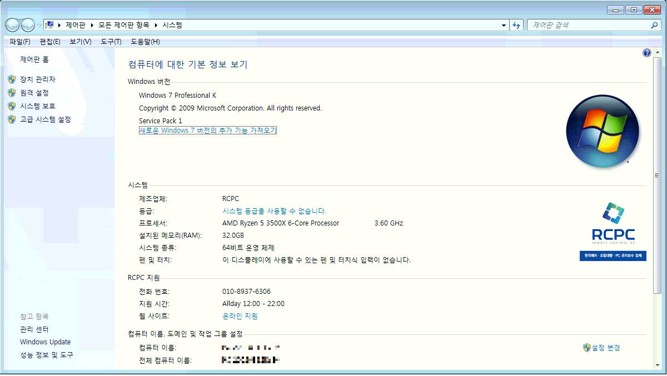Click the scrollbar up arrow
The width and height of the screenshot is (667, 376).
658,52
